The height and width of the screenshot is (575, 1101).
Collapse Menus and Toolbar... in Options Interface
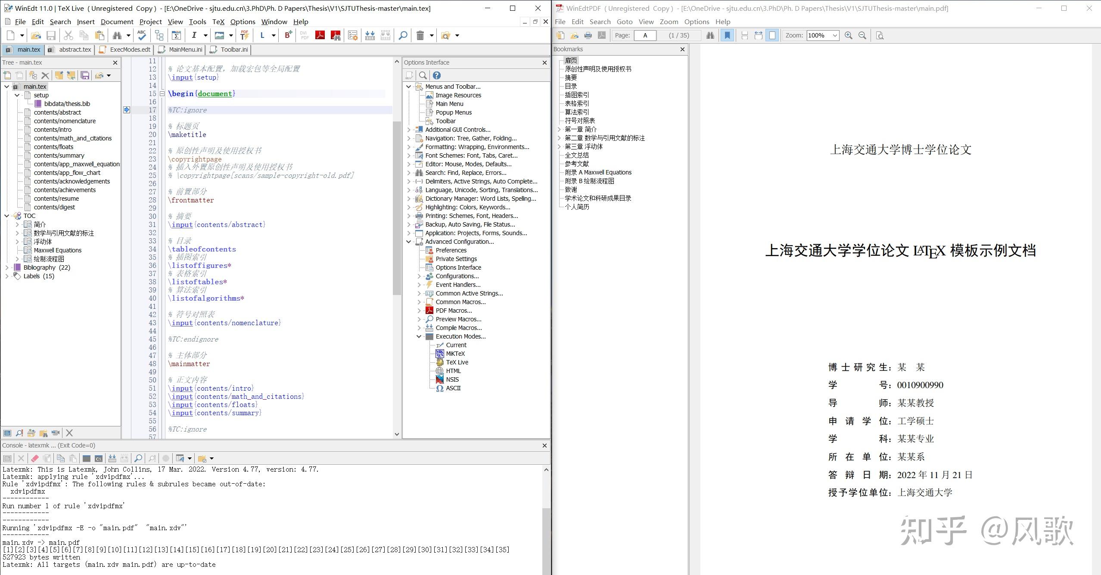[409, 87]
